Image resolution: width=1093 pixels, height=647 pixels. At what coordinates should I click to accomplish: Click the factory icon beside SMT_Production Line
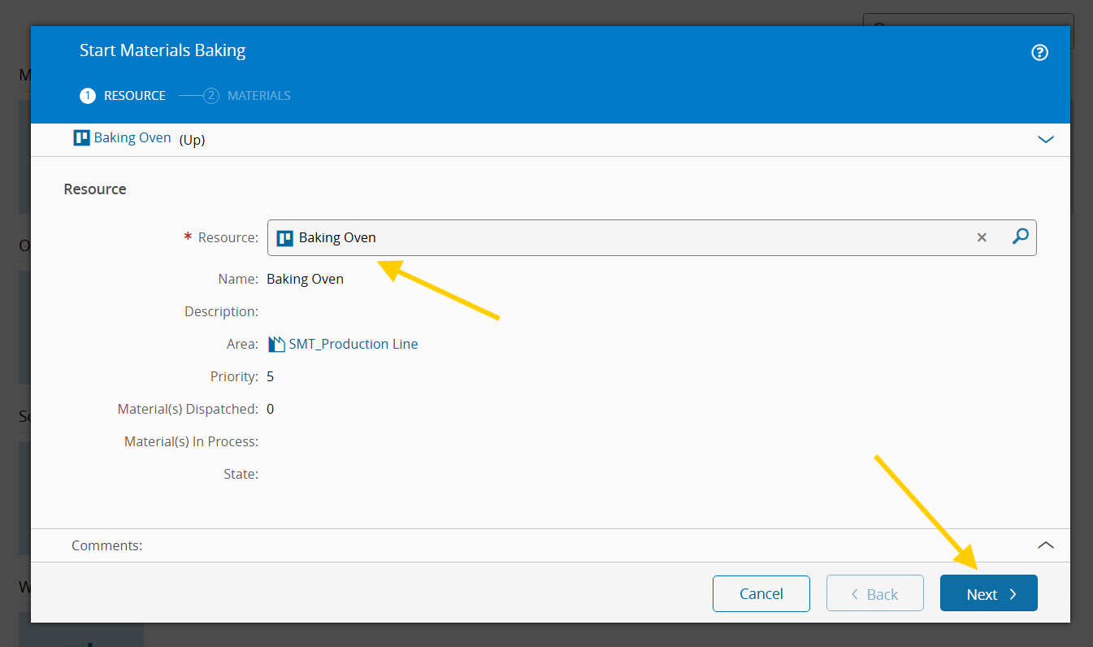coord(276,344)
